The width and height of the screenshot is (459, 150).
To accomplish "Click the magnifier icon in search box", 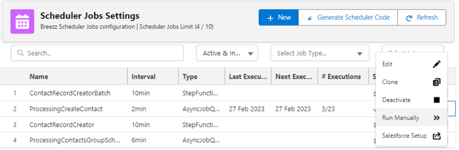I will [20, 53].
